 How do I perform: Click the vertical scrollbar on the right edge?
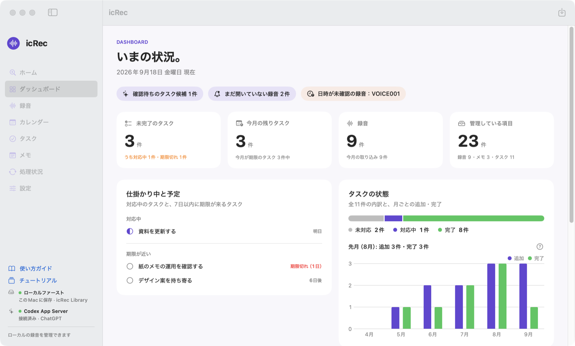[571, 124]
